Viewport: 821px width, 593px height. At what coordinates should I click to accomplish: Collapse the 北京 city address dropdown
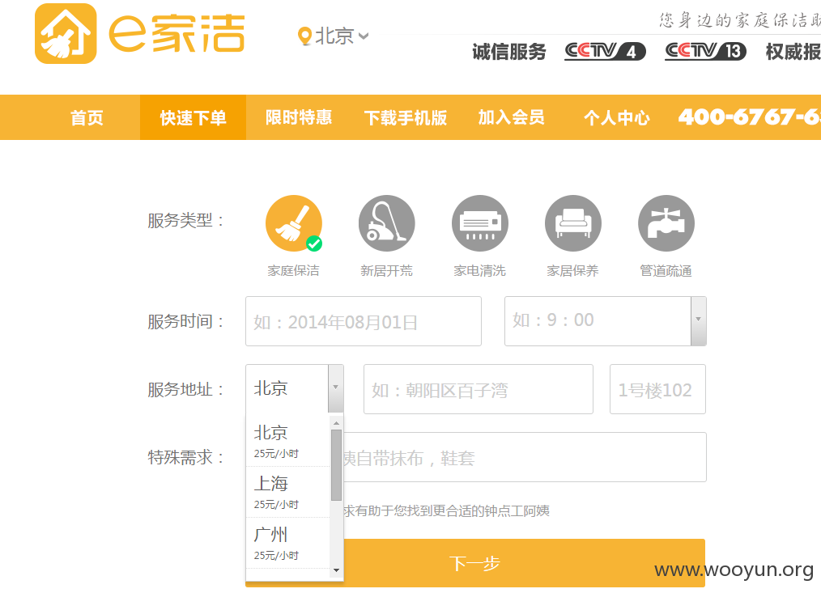(x=336, y=388)
